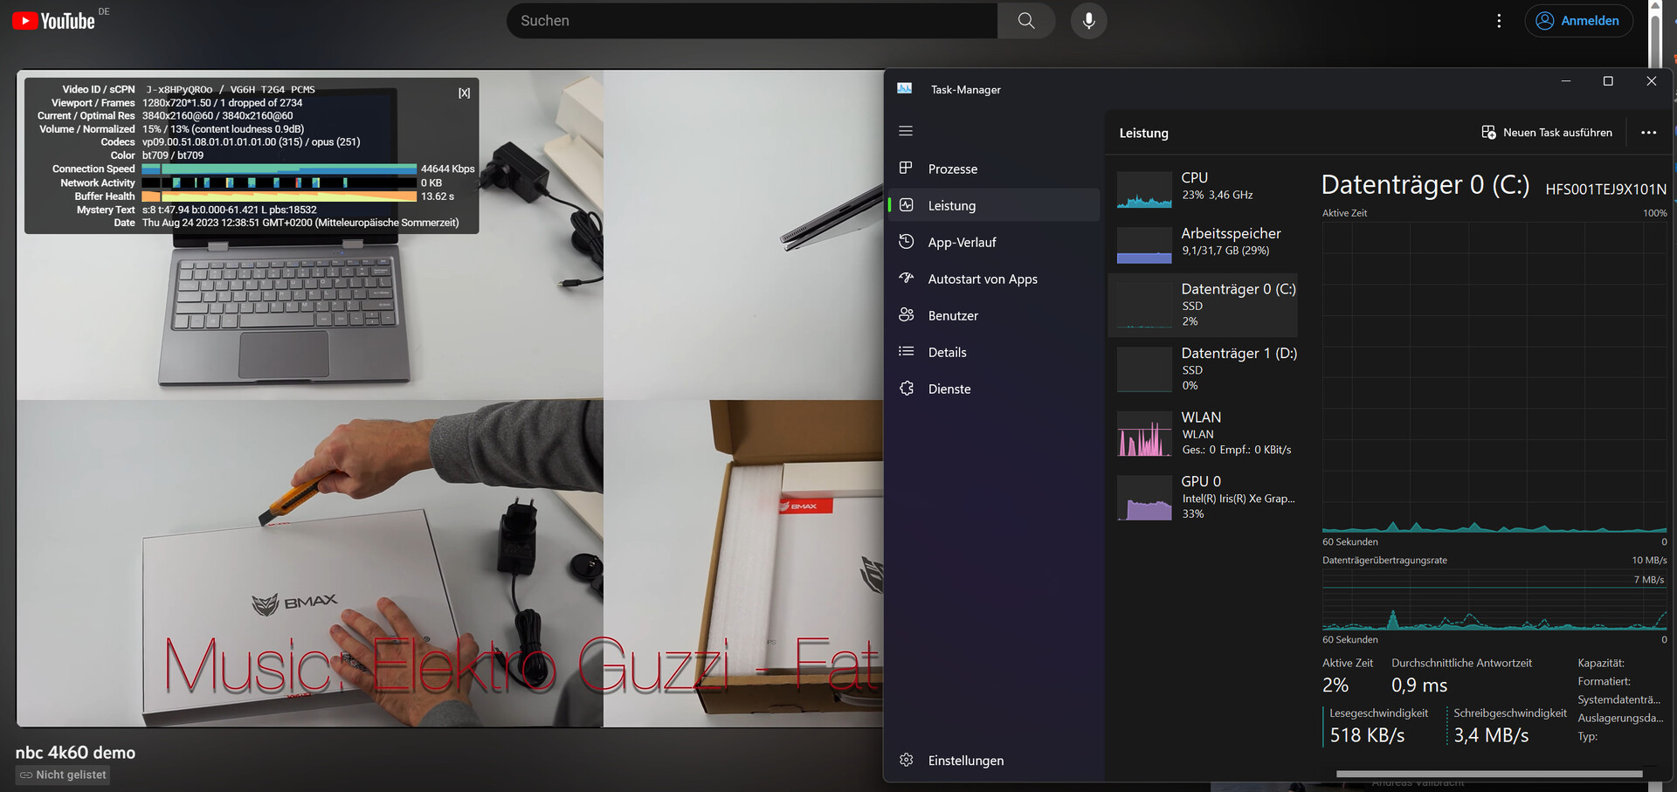This screenshot has height=792, width=1677.
Task: Click the Buffer Health bar in stats overlay
Action: click(279, 196)
